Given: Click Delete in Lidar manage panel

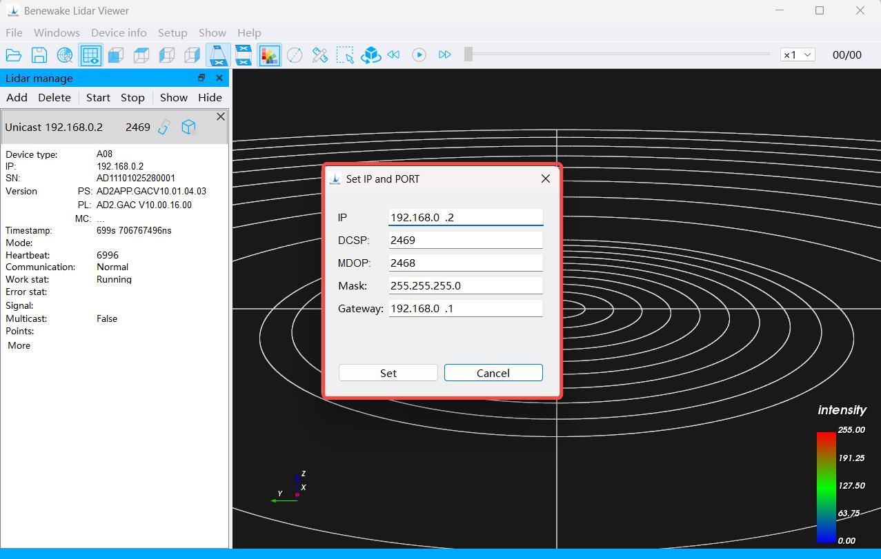Looking at the screenshot, I should pyautogui.click(x=55, y=98).
